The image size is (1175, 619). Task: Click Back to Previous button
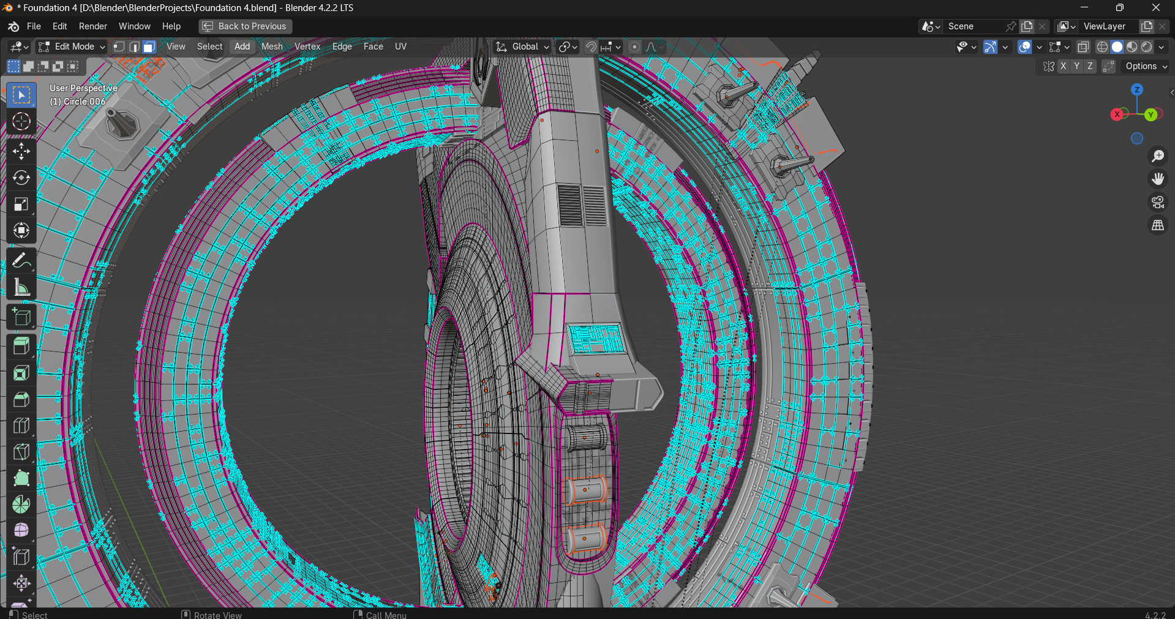[x=245, y=26]
